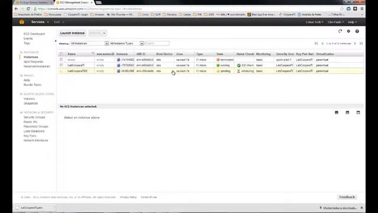
Task: Reload the page in the browser
Action: point(28,9)
